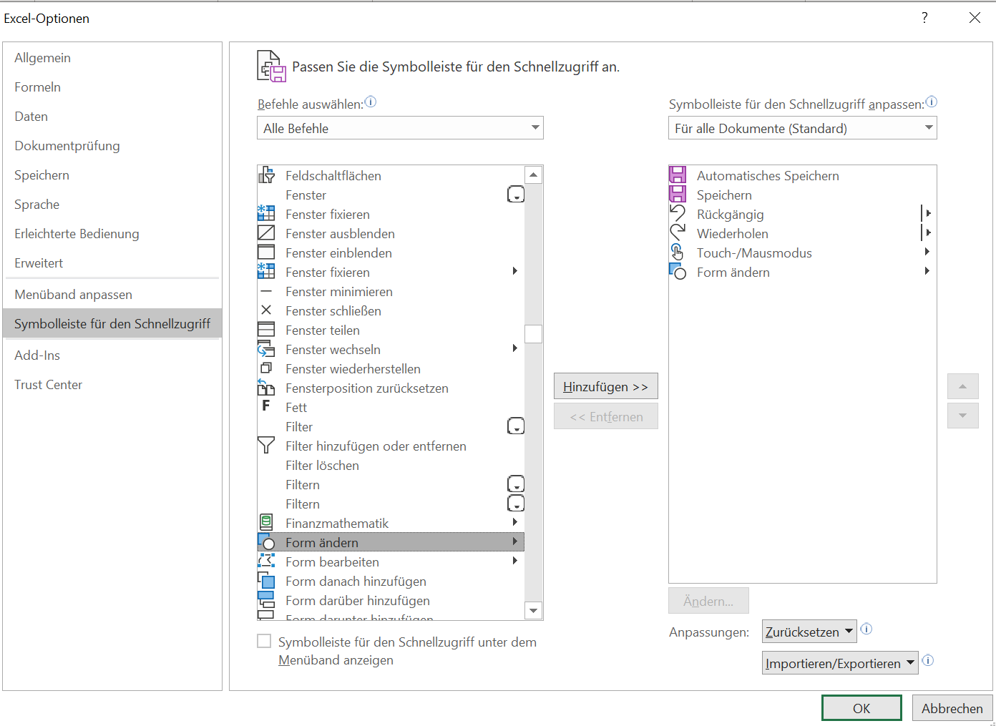
Task: Expand the Touch-/Mausmodus submenu arrow
Action: (x=927, y=252)
